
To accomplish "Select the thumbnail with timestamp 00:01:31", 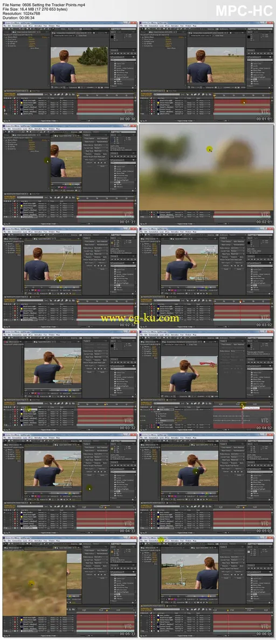I will (x=70, y=175).
